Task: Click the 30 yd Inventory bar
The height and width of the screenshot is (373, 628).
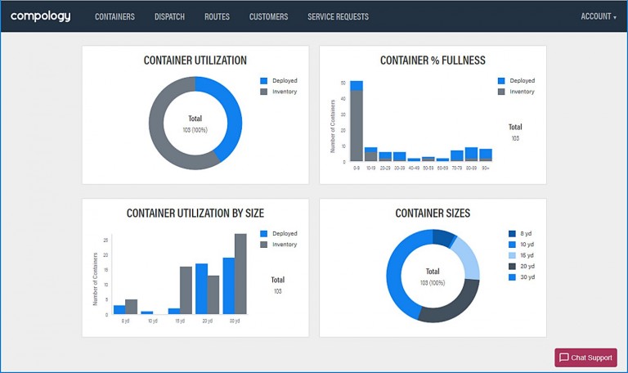Action: coord(240,274)
